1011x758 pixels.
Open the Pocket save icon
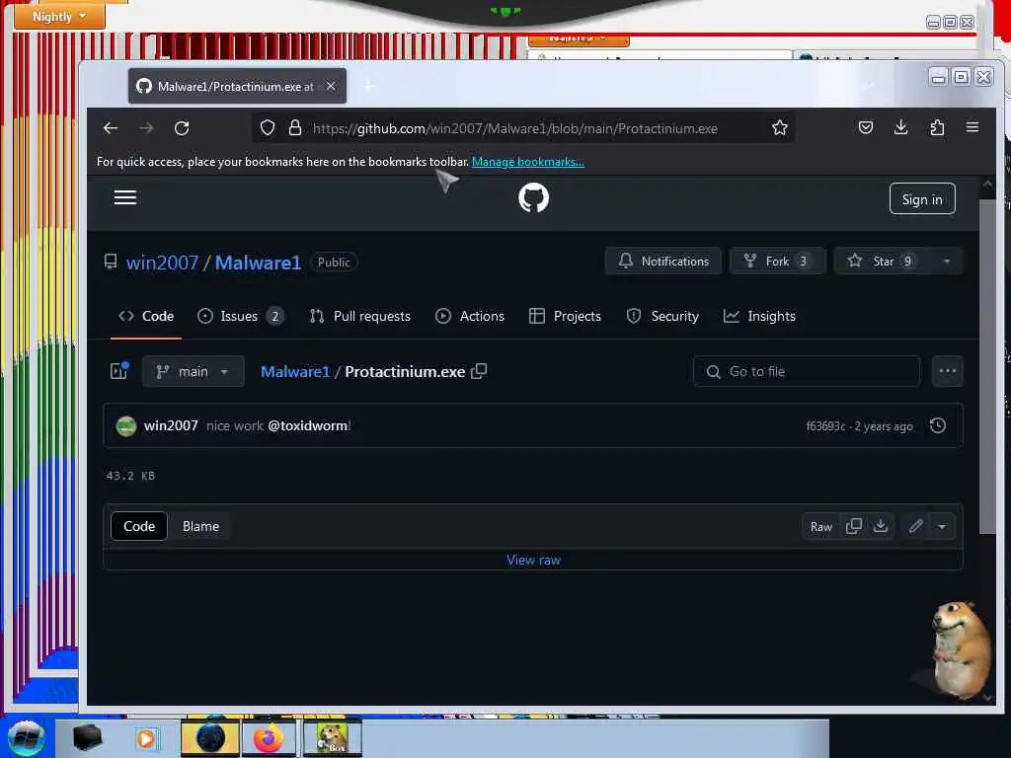[x=865, y=127]
